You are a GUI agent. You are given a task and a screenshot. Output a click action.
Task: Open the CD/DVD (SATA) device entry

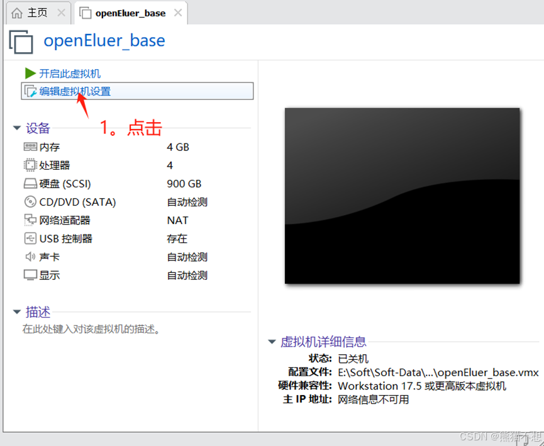coord(77,202)
